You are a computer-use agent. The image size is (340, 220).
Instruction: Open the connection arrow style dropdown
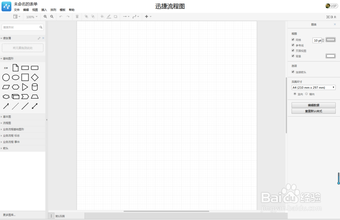[126, 16]
